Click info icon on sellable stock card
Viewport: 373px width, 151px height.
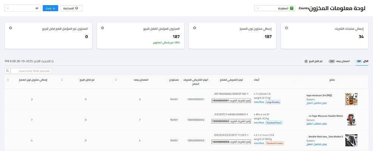point(103,28)
